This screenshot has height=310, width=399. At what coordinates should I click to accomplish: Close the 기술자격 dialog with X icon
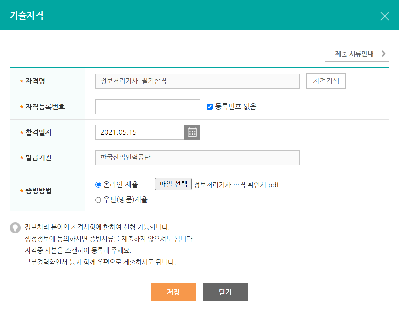(x=385, y=16)
